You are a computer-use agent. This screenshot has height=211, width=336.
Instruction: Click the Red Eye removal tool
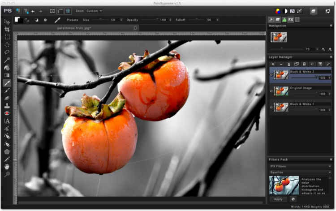(7, 113)
